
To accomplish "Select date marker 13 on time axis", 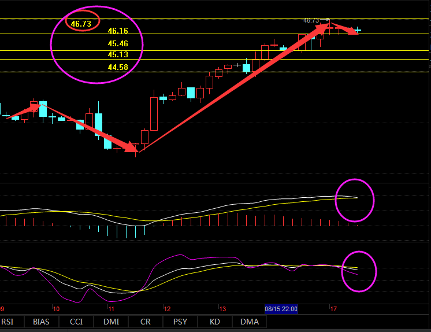I will pyautogui.click(x=221, y=309).
